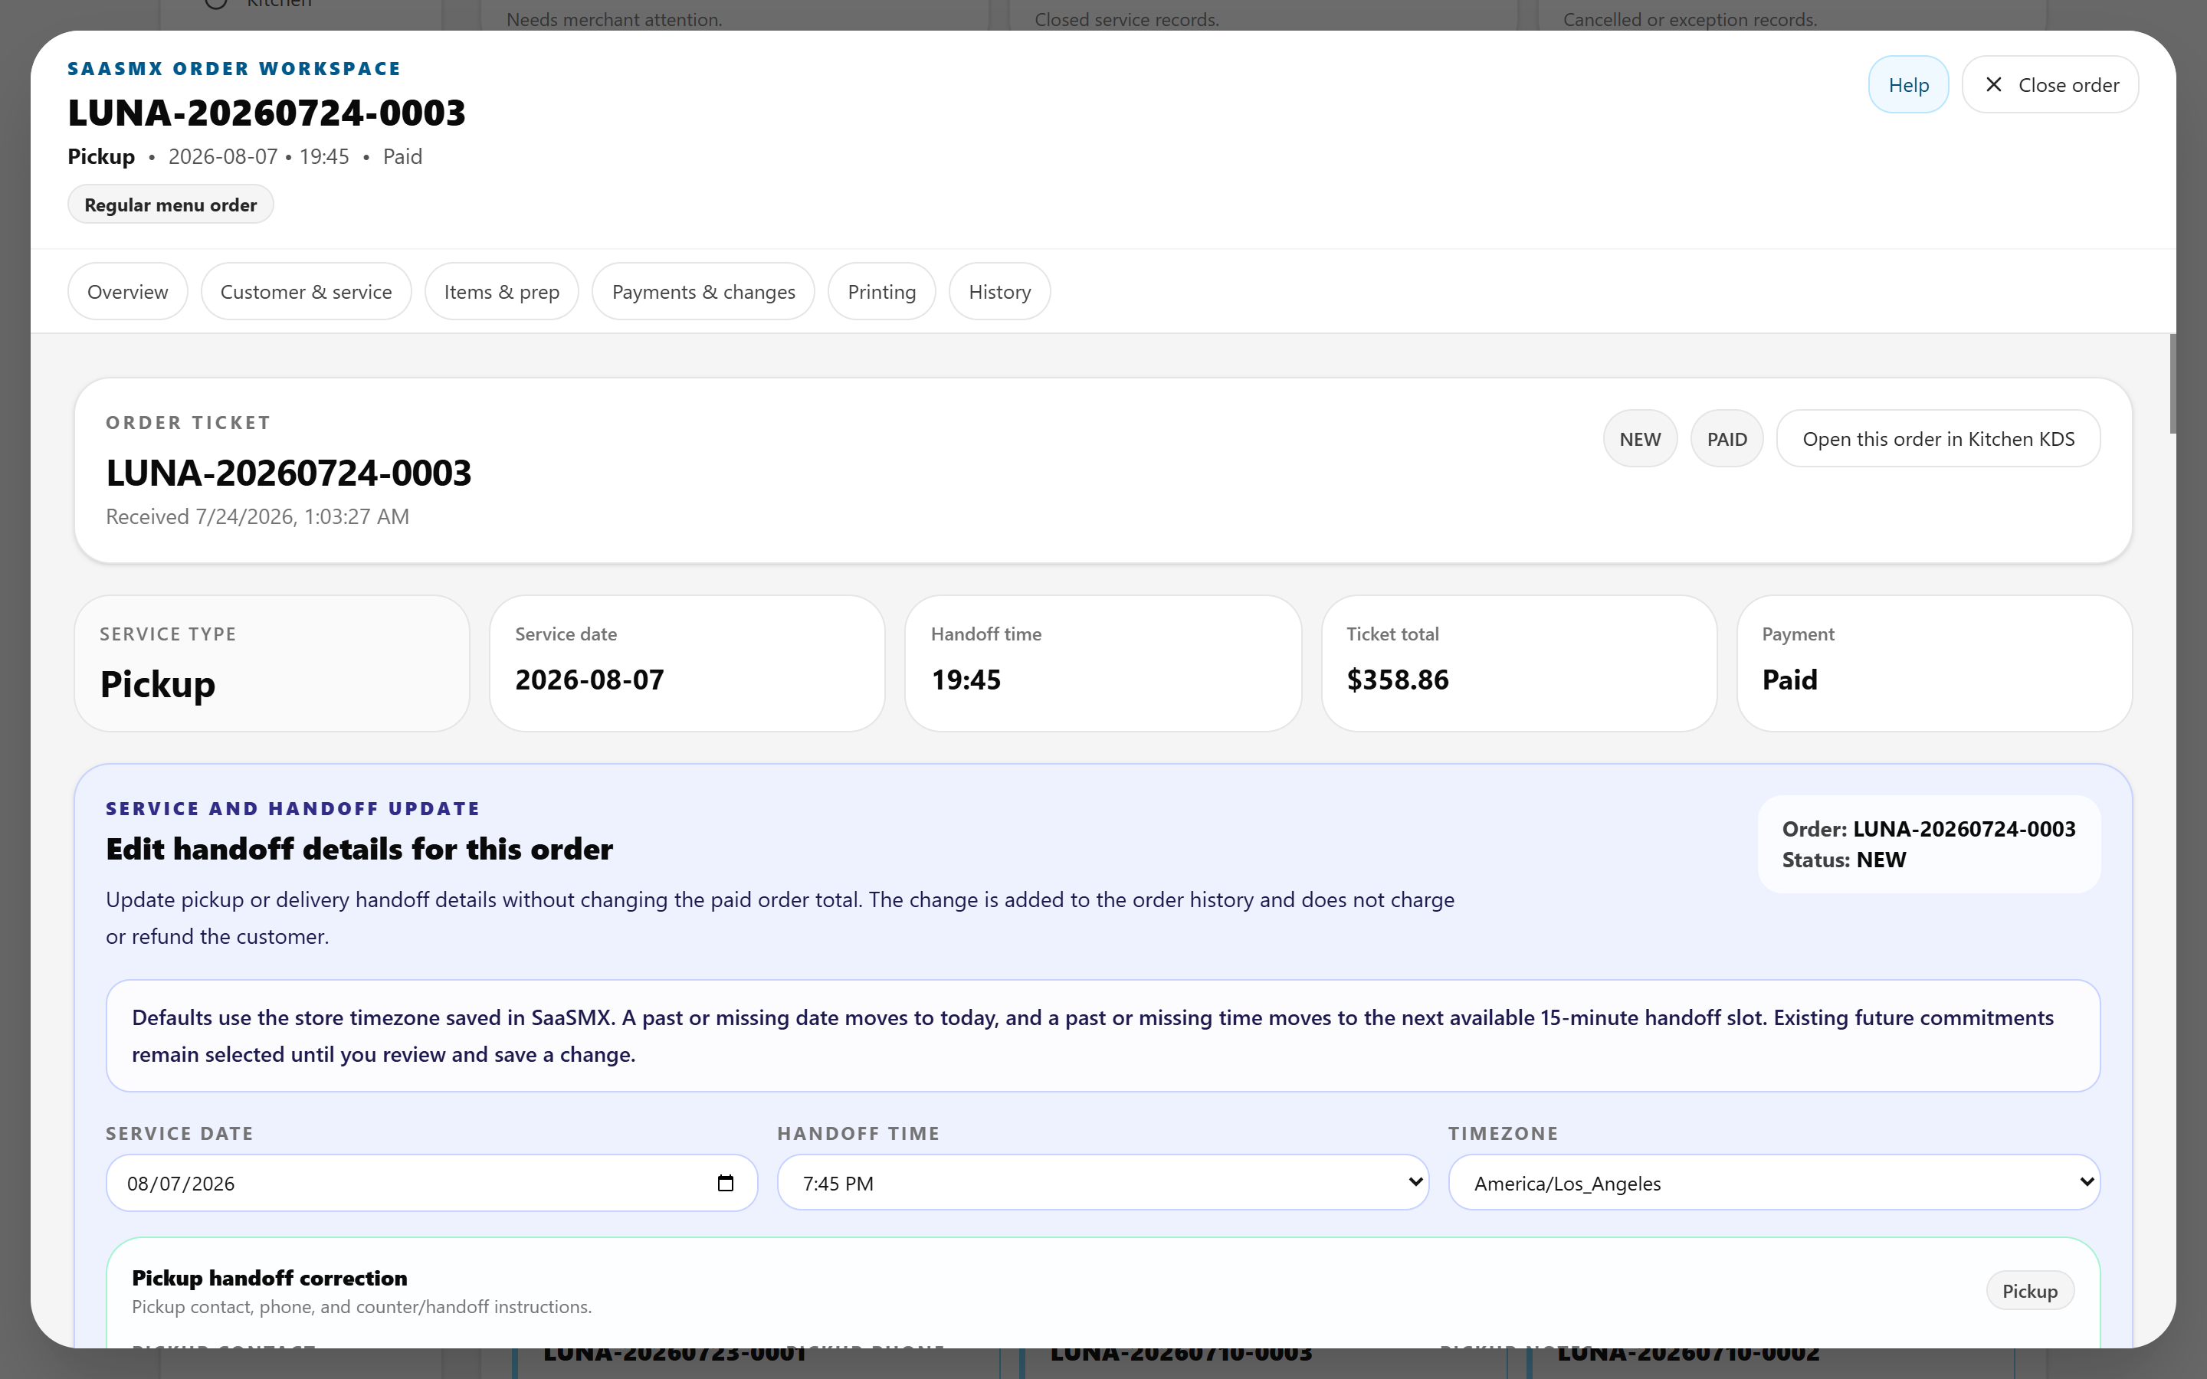Screen dimensions: 2207x1379
Task: Click the PAID status badge
Action: pos(1727,439)
